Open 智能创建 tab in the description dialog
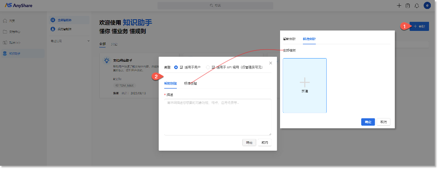Image resolution: width=438 pixels, height=169 pixels. 171,83
